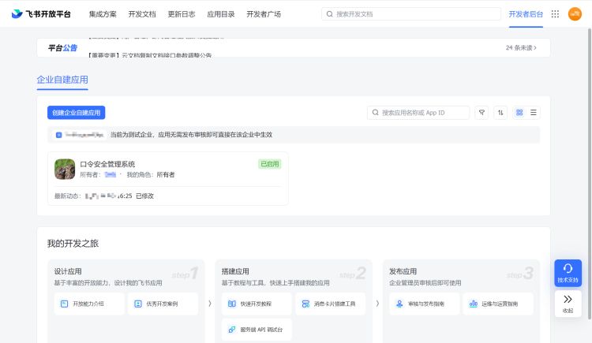Image resolution: width=592 pixels, height=343 pixels.
Task: Click the 飞书开放平台 logo
Action: coord(41,14)
